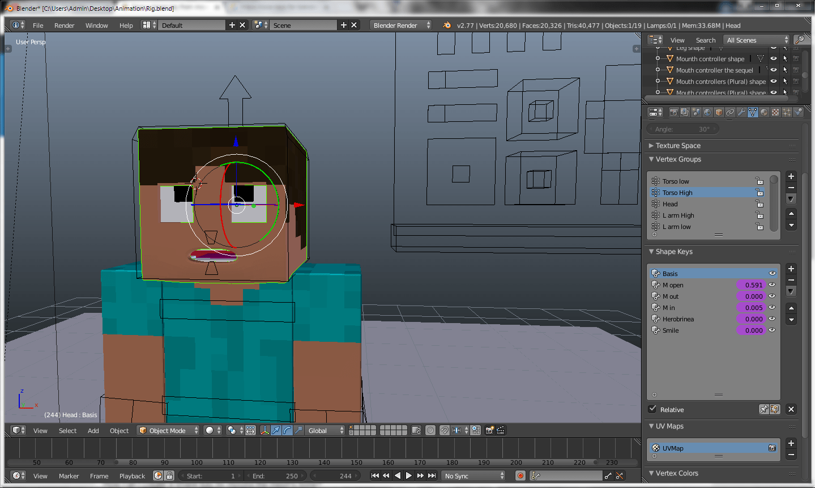Add a new shape key with plus
Screen dimensions: 815x488
click(x=791, y=269)
